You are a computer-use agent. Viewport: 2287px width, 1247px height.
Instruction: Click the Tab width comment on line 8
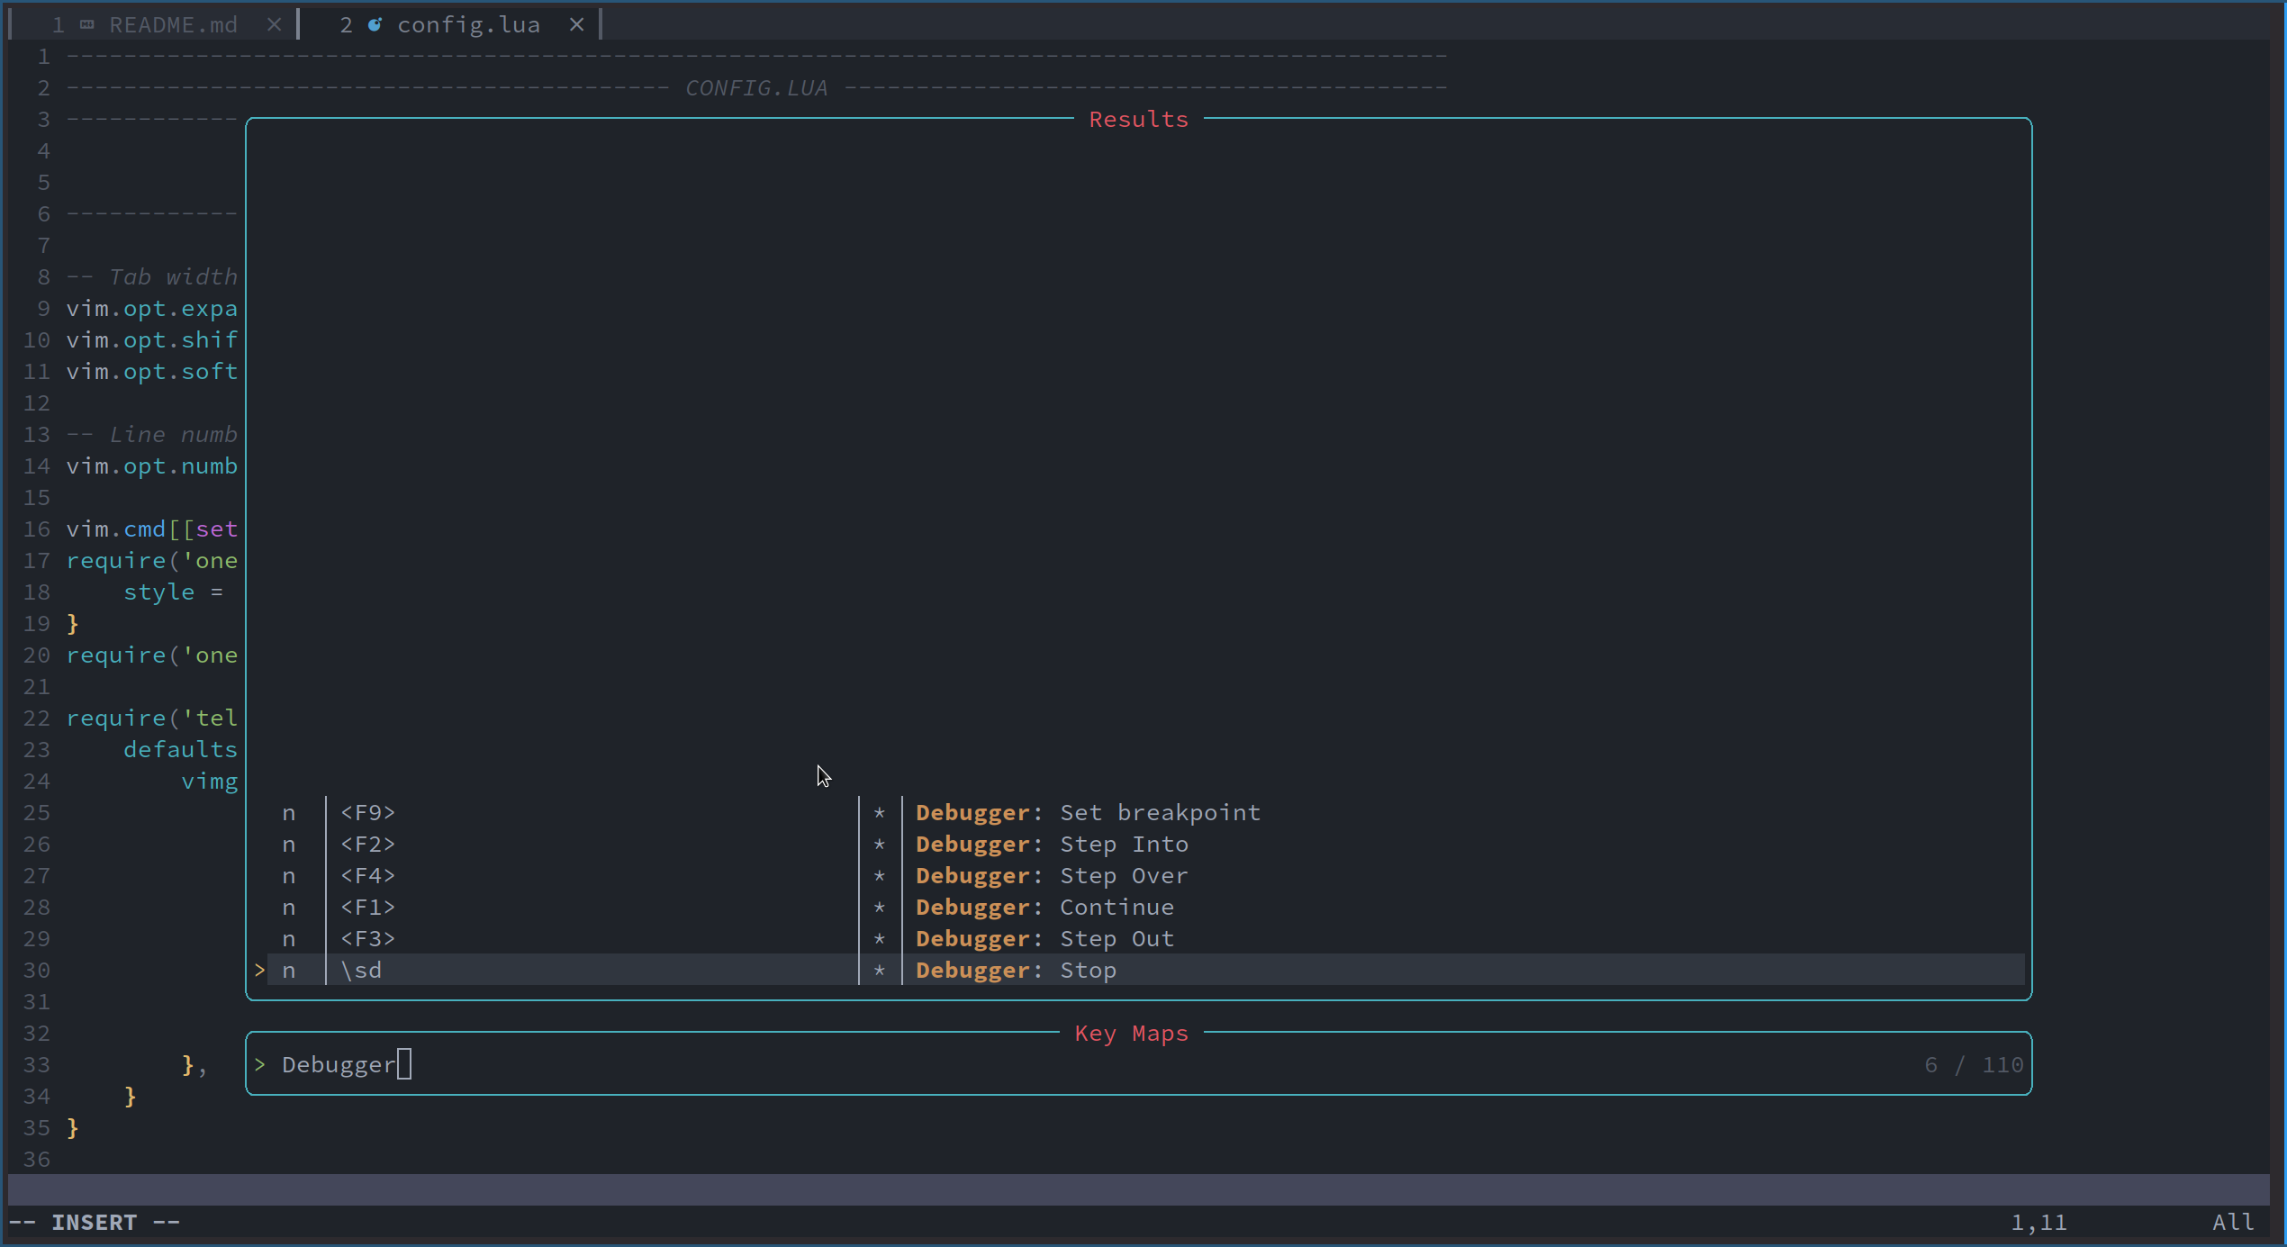(151, 276)
